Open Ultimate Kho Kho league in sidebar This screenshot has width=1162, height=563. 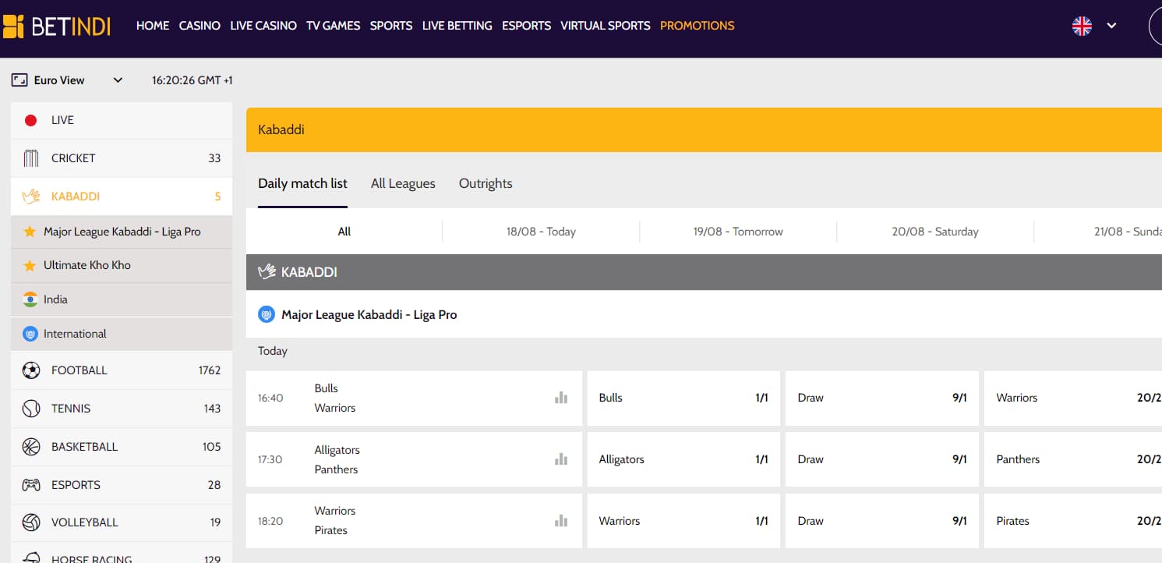pos(122,265)
